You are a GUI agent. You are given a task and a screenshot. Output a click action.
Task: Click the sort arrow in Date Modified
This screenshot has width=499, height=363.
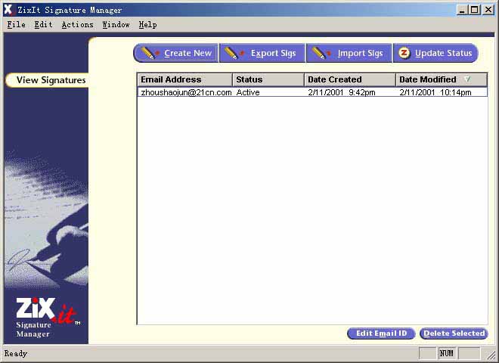point(467,79)
